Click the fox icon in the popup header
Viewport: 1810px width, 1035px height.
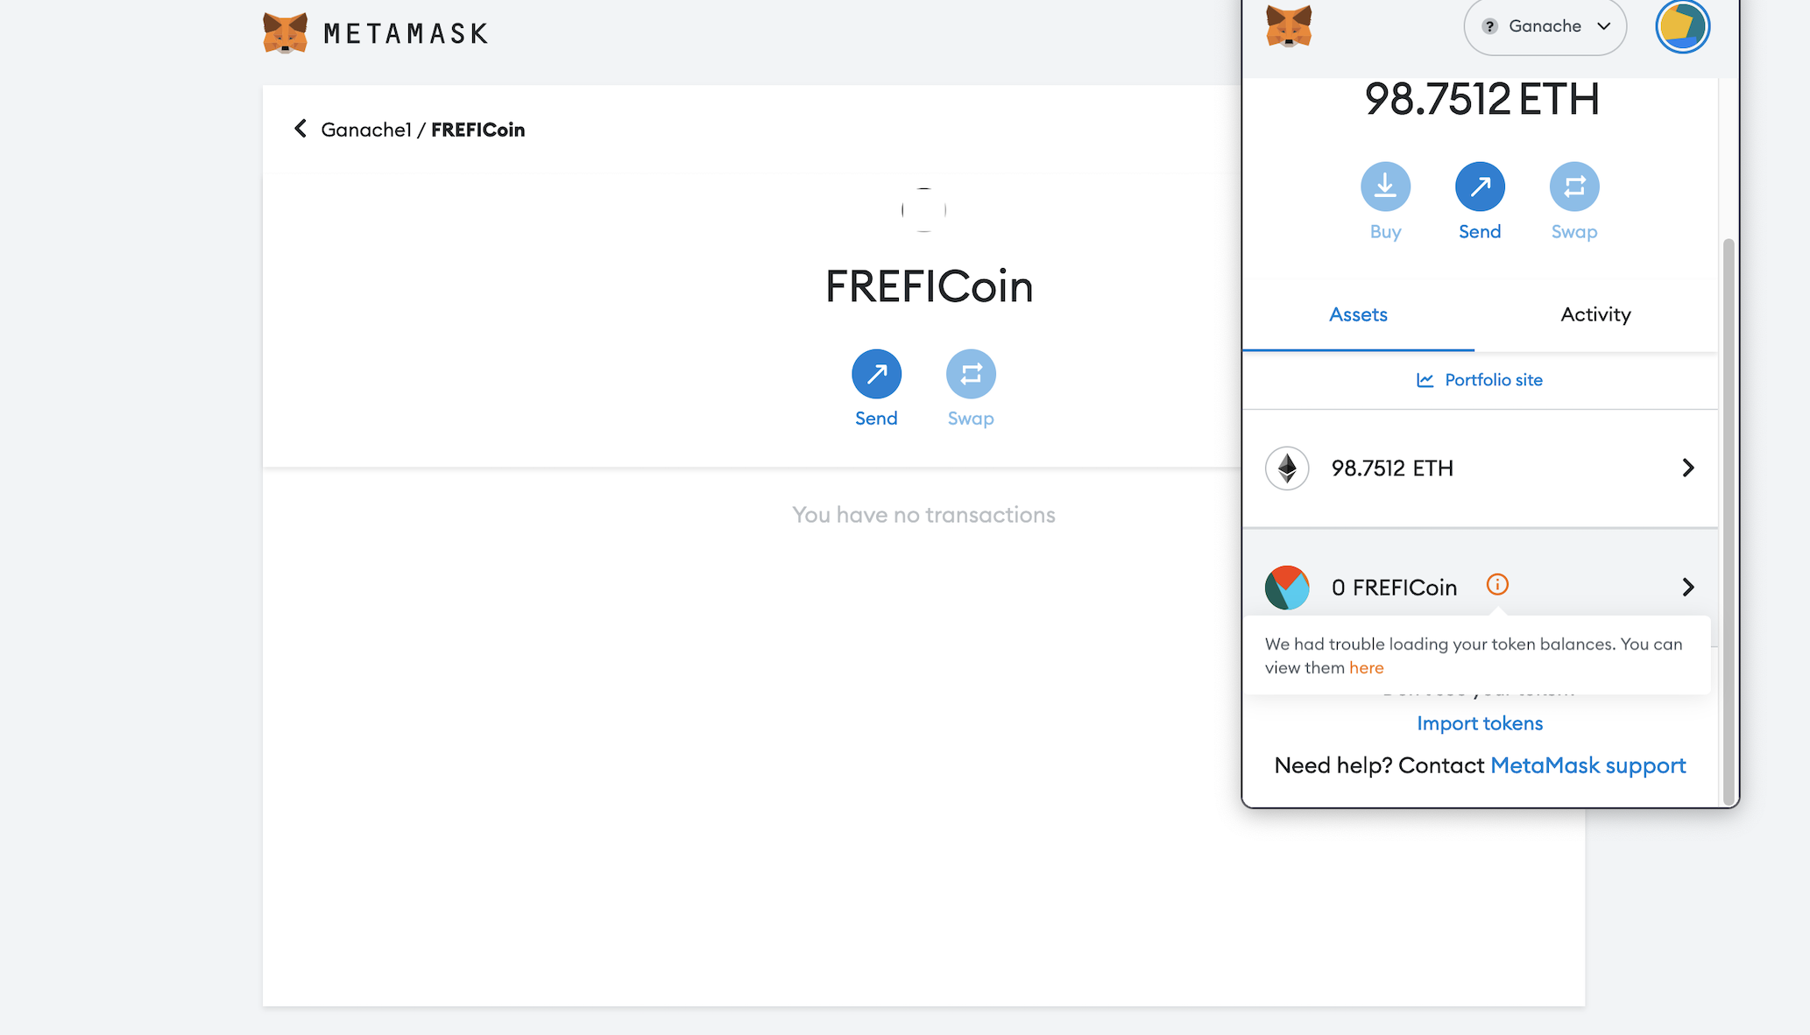click(1289, 26)
